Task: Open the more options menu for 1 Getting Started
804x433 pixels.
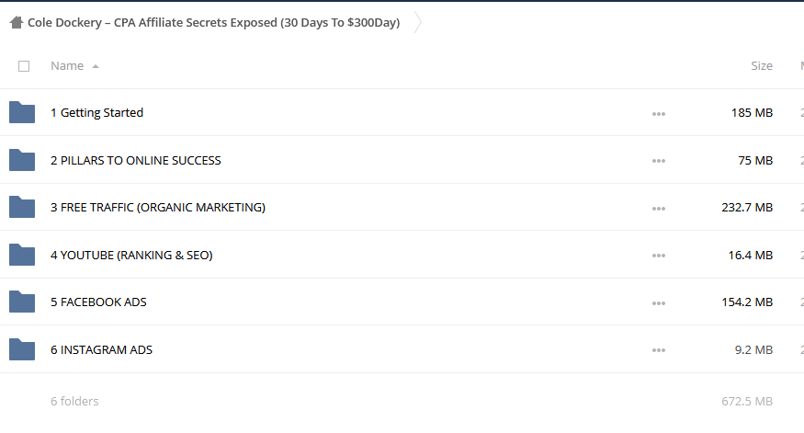Action: click(659, 114)
